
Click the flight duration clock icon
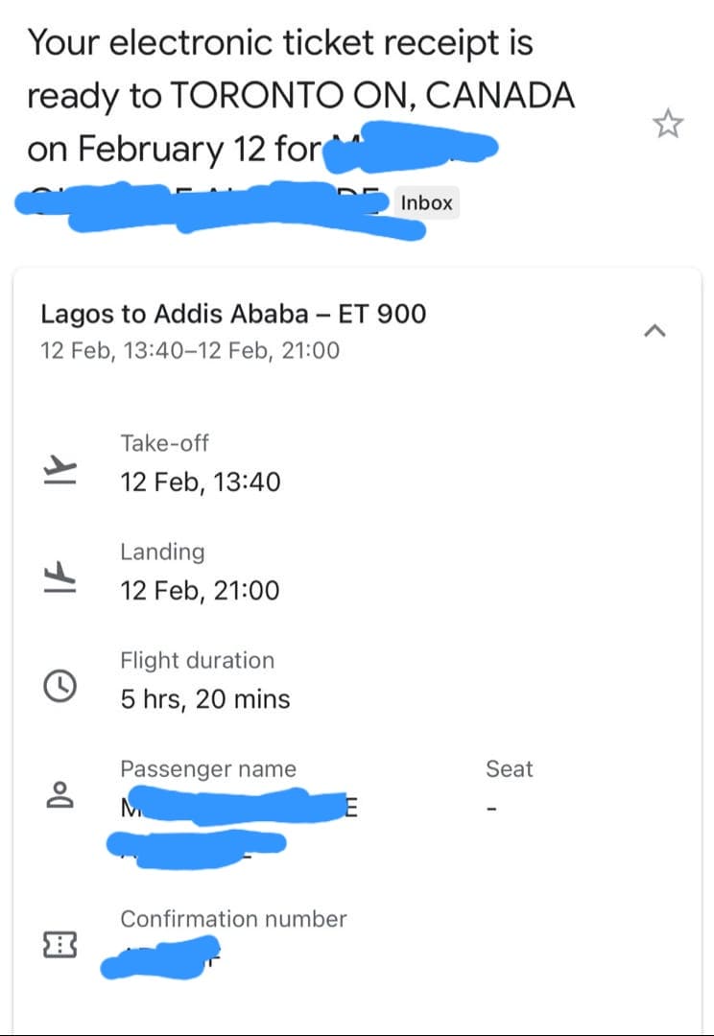(x=59, y=686)
